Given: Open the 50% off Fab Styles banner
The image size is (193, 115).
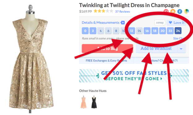Looking at the screenshot, I should coord(134,76).
